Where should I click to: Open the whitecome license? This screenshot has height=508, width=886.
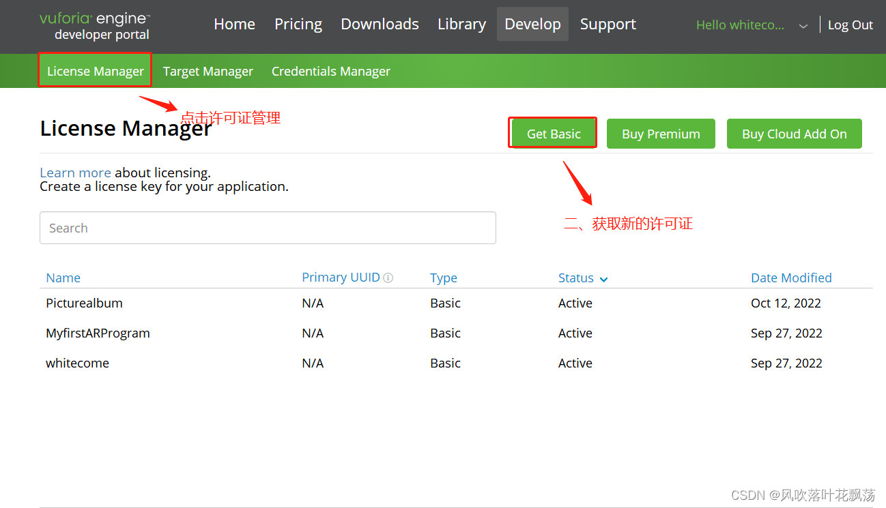coord(77,363)
